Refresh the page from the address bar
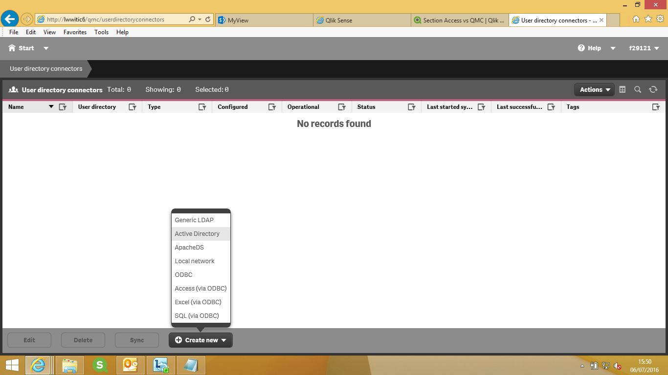Viewport: 668px width, 375px height. [208, 20]
